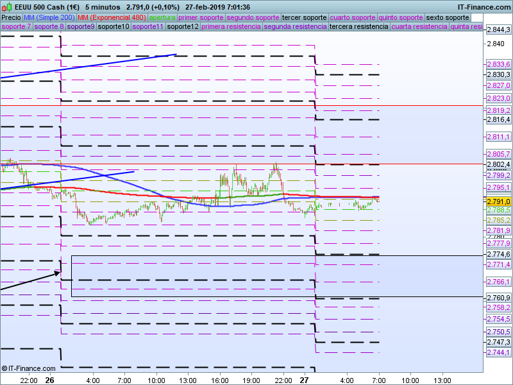Select the 2.802,4 price level label
The height and width of the screenshot is (385, 513).
[498, 165]
